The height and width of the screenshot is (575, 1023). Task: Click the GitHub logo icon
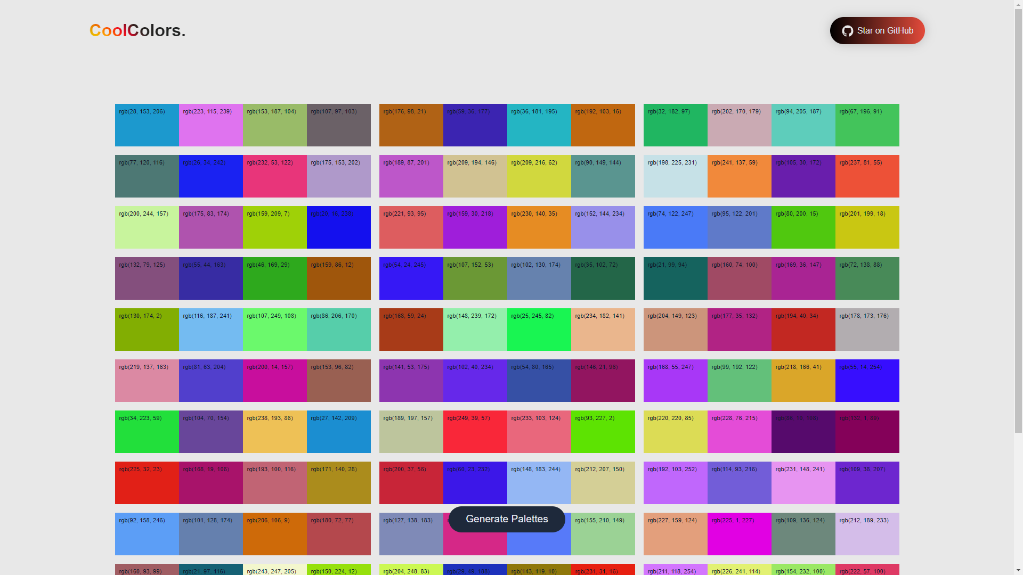848,31
